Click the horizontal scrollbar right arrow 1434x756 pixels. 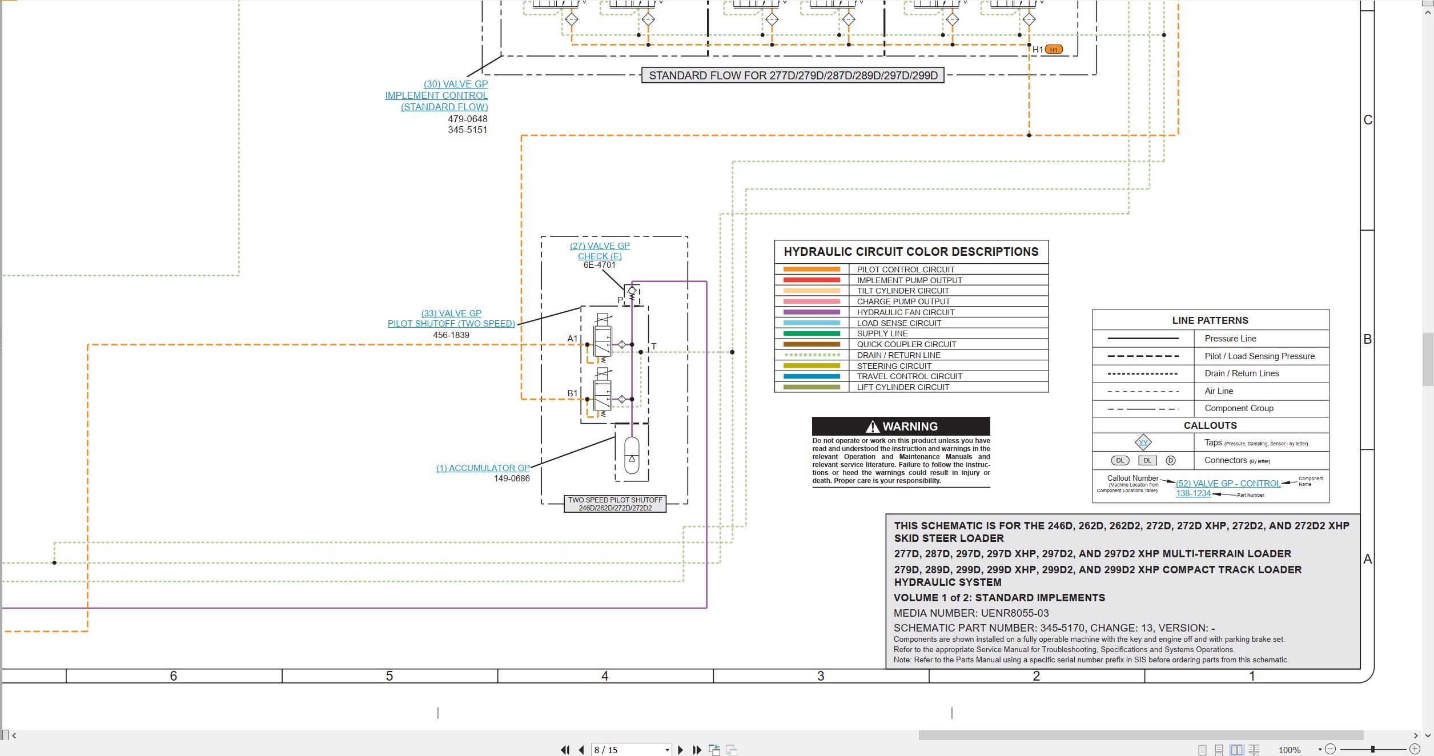click(x=1416, y=735)
